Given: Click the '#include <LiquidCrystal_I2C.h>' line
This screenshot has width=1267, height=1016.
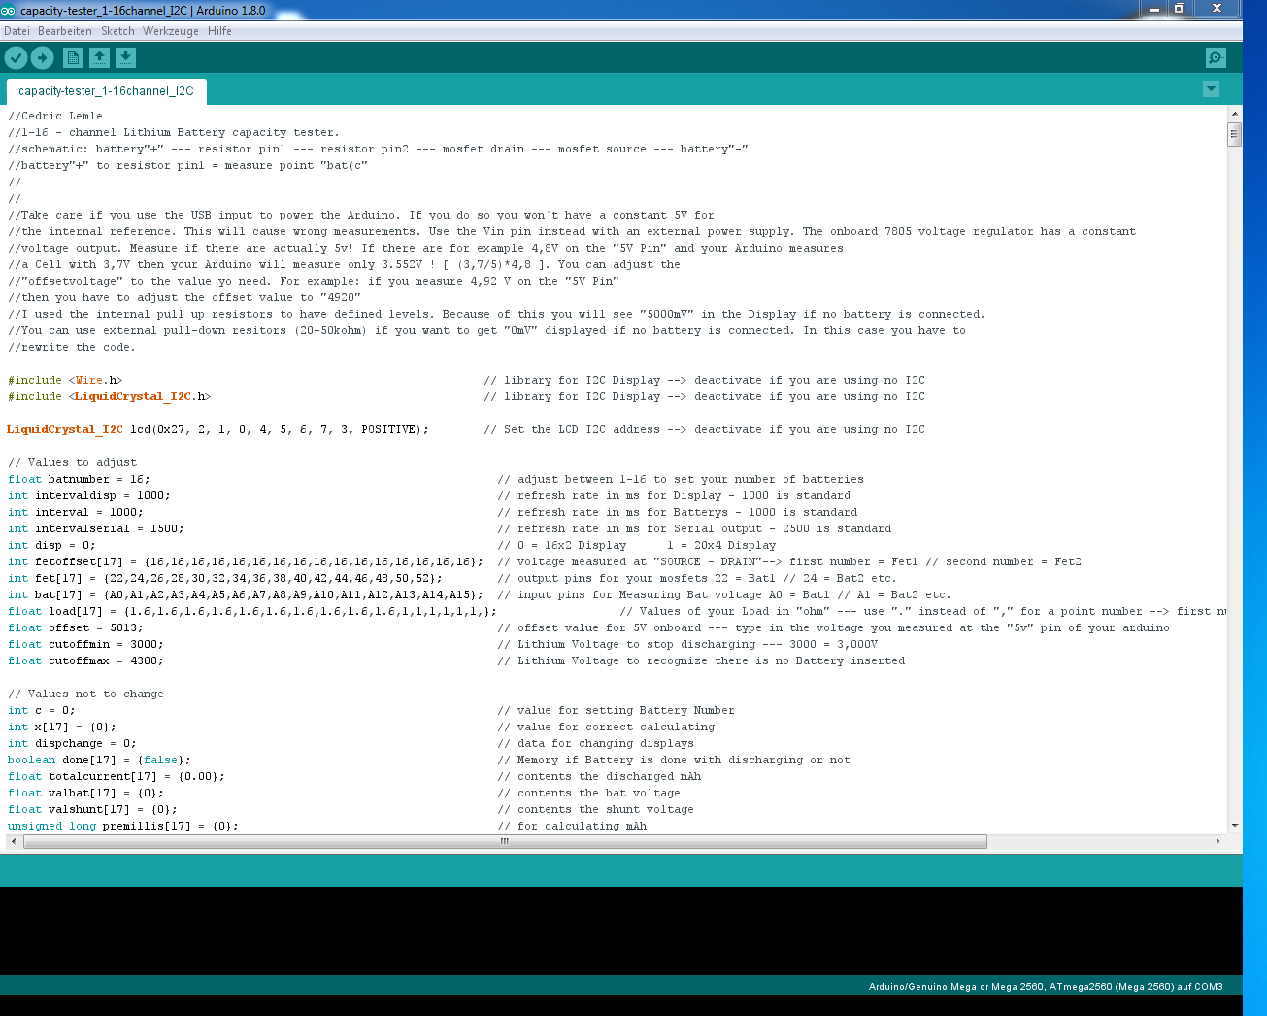Looking at the screenshot, I should click(x=109, y=396).
